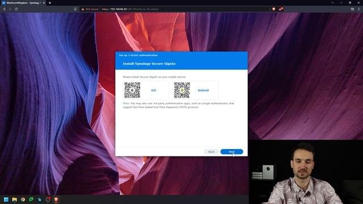Click the Not secure warning indicator
The image size is (363, 204).
tap(90, 9)
